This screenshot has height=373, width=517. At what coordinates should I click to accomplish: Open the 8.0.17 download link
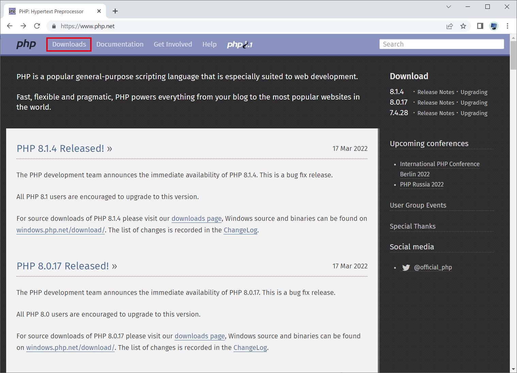click(x=399, y=102)
